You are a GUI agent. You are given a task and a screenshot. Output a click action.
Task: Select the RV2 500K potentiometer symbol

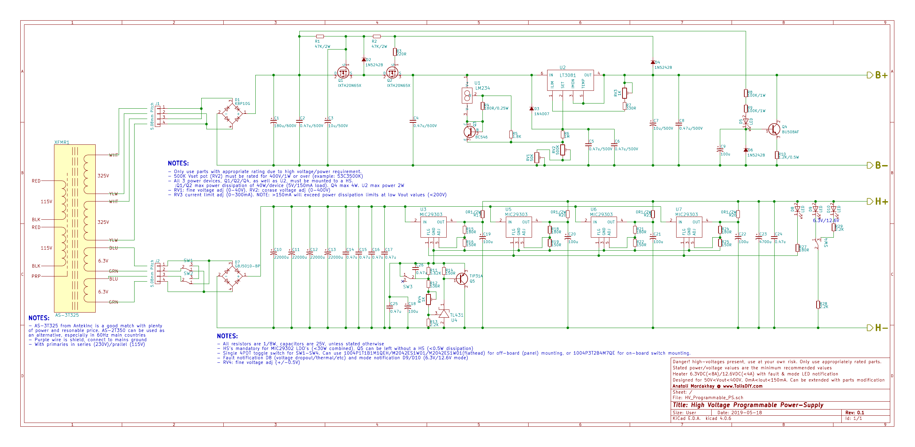pos(563,150)
